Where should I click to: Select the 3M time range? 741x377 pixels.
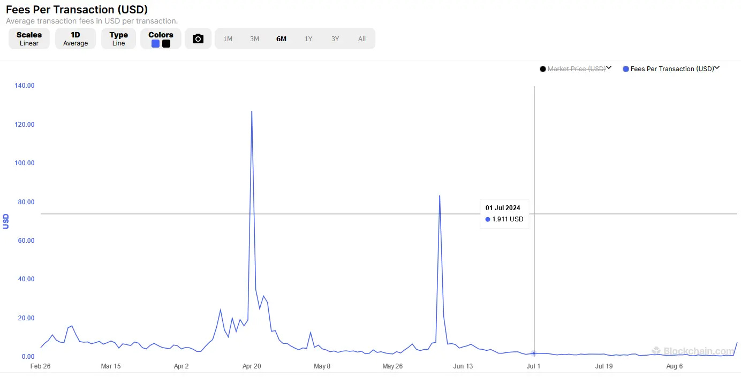(x=254, y=39)
